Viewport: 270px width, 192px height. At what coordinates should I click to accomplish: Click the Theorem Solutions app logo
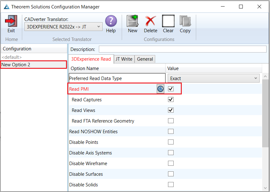pos(7,7)
